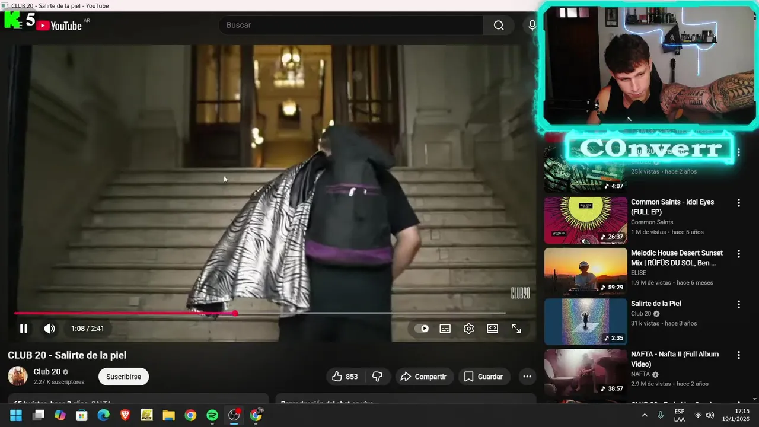Click the 'Salirte de la Piel' suggestion title
This screenshot has width=759, height=427.
coord(656,304)
